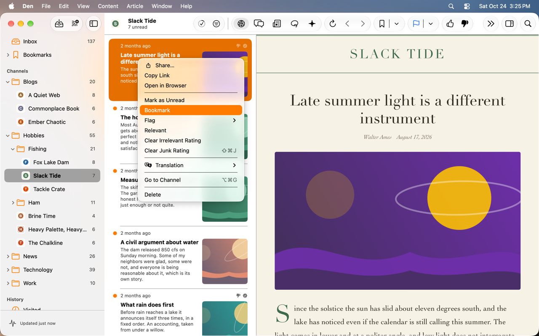Open the Translation submenu
The height and width of the screenshot is (336, 539).
[x=191, y=165]
